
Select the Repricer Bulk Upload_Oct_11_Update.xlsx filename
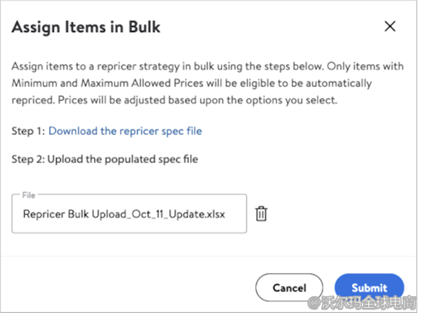124,214
